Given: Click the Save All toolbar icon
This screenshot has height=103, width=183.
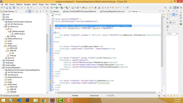Looking at the screenshot, I should (10, 8).
